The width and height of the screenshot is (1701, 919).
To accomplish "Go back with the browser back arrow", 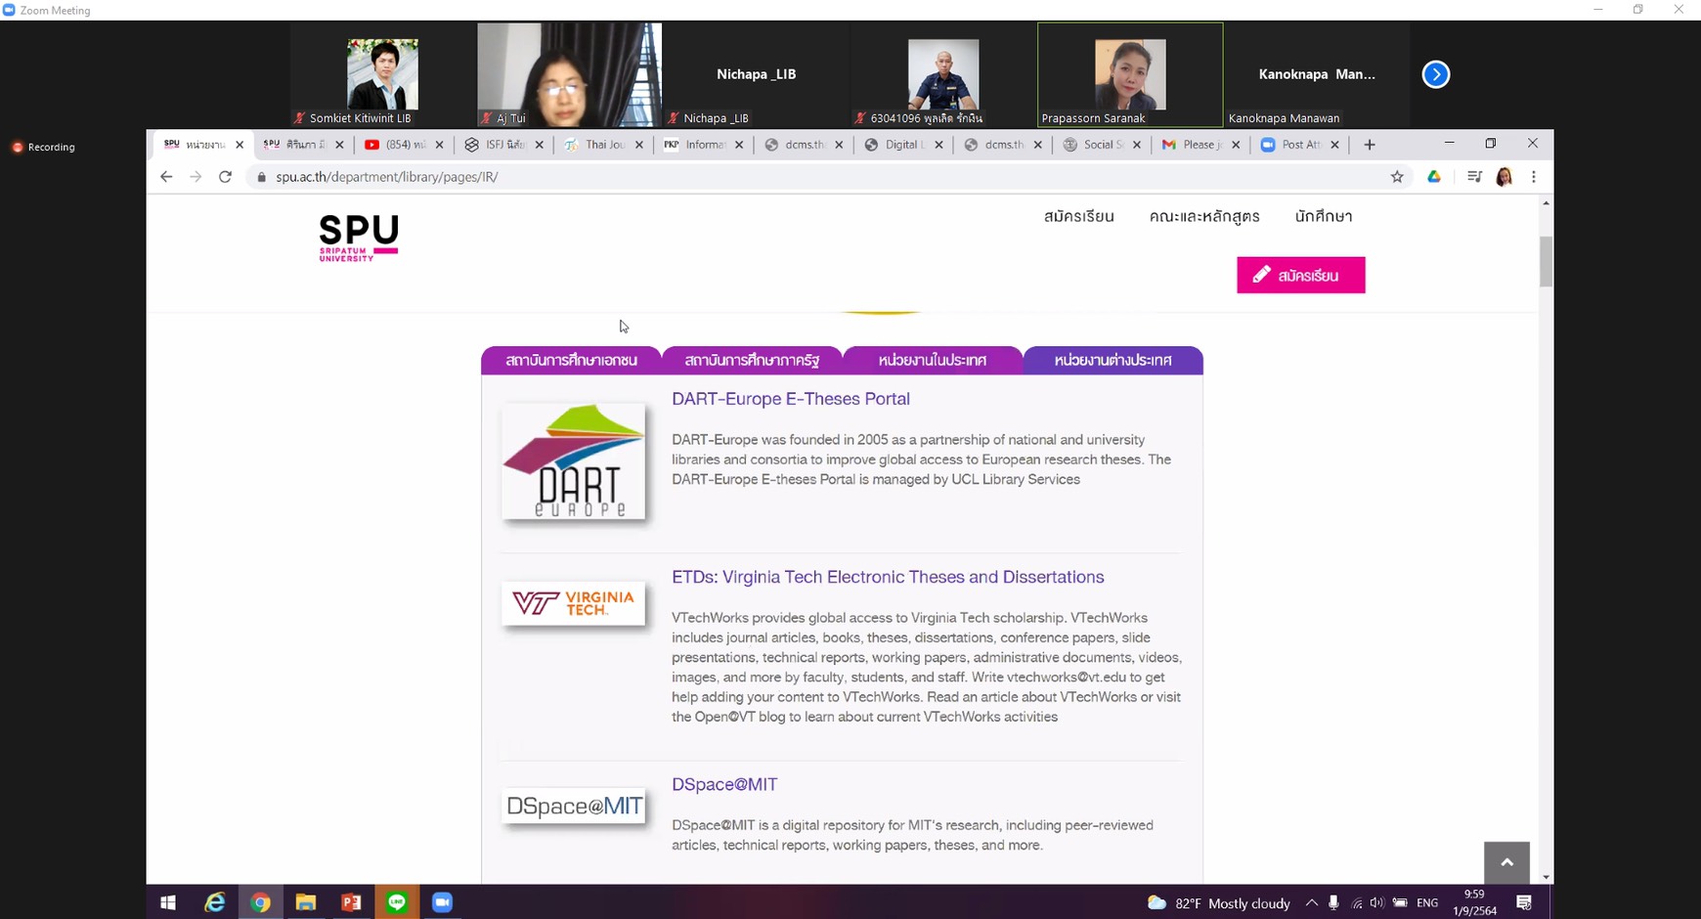I will click(166, 177).
